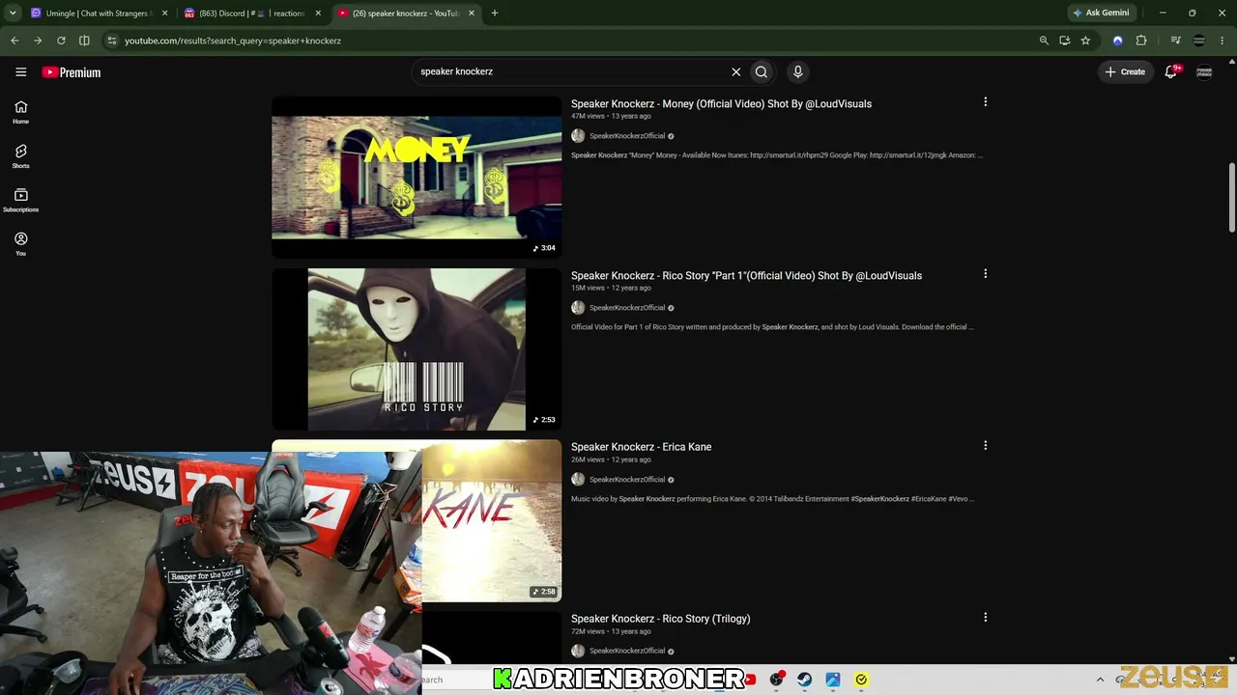Viewport: 1237px width, 695px height.
Task: Open the Rico Story "Part 1" video title
Action: pos(746,276)
